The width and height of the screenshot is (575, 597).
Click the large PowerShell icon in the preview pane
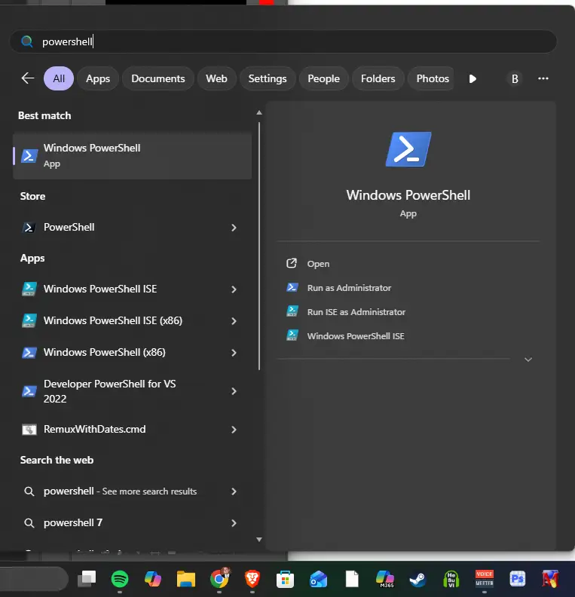[408, 149]
